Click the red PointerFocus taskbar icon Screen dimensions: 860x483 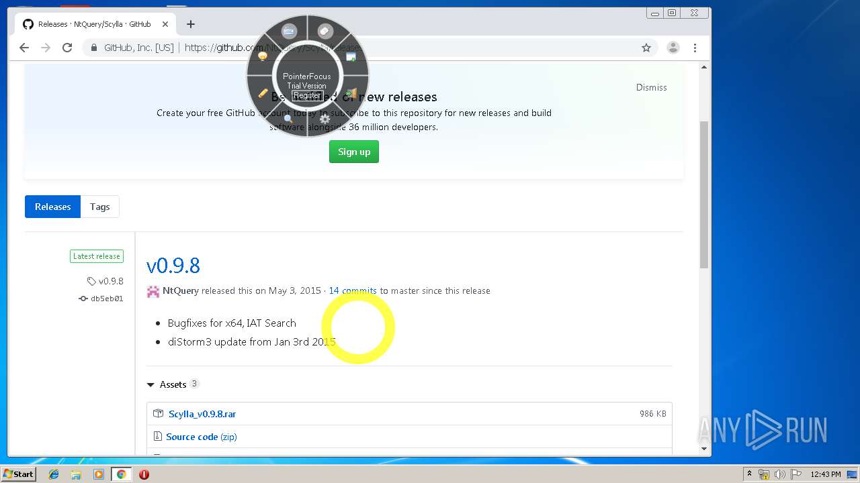[x=144, y=474]
